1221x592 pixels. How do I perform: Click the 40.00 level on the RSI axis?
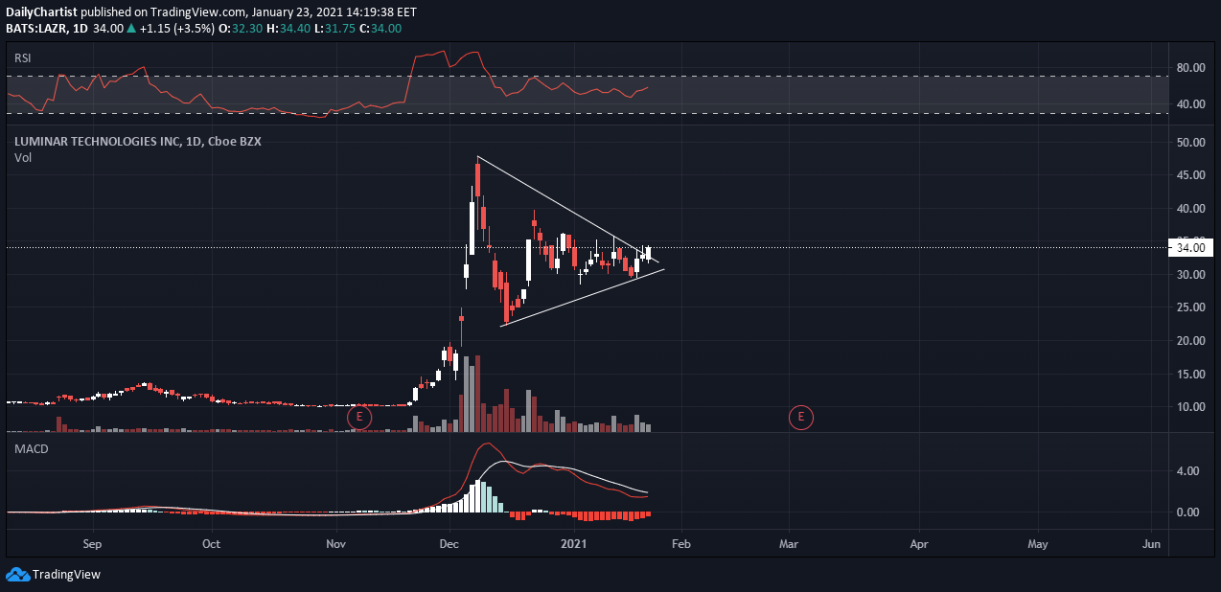tap(1190, 104)
